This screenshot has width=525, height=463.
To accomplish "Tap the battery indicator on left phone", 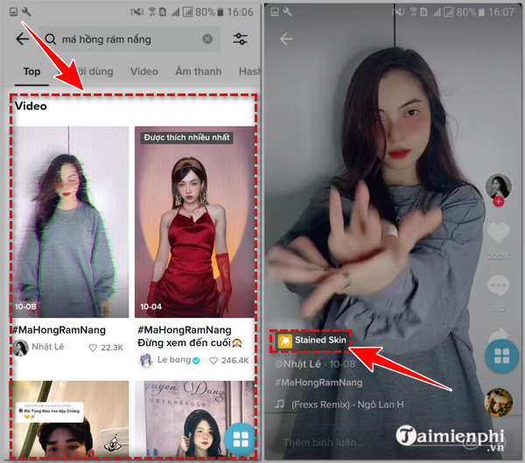I will [220, 12].
